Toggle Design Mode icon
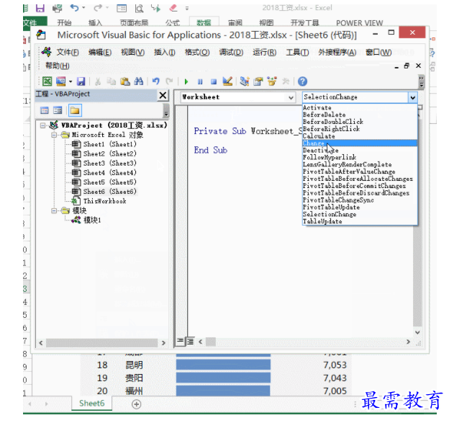The height and width of the screenshot is (423, 449). point(227,81)
